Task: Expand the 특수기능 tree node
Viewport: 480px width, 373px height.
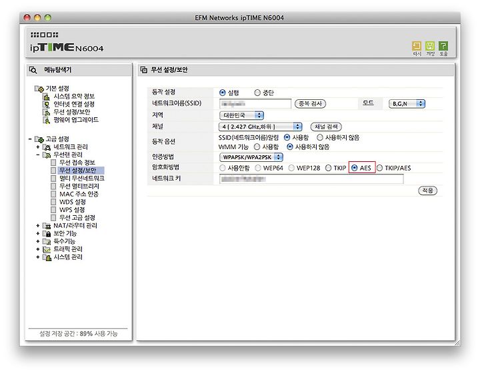Action: tap(37, 242)
